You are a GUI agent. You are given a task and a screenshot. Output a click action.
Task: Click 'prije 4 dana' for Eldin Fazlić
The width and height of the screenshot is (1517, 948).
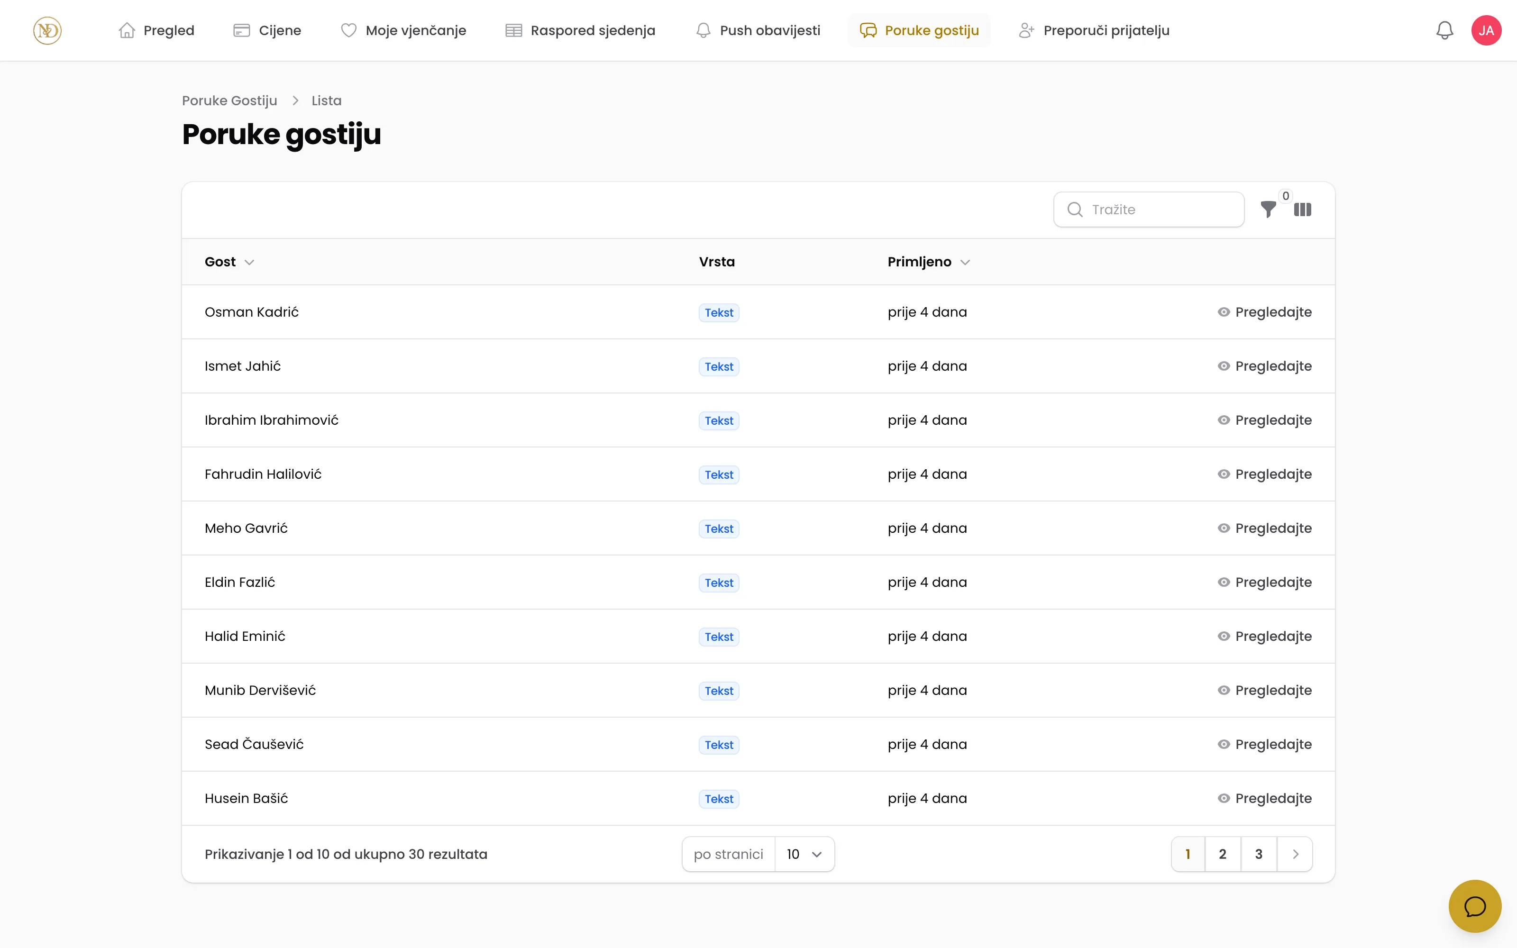tap(927, 583)
